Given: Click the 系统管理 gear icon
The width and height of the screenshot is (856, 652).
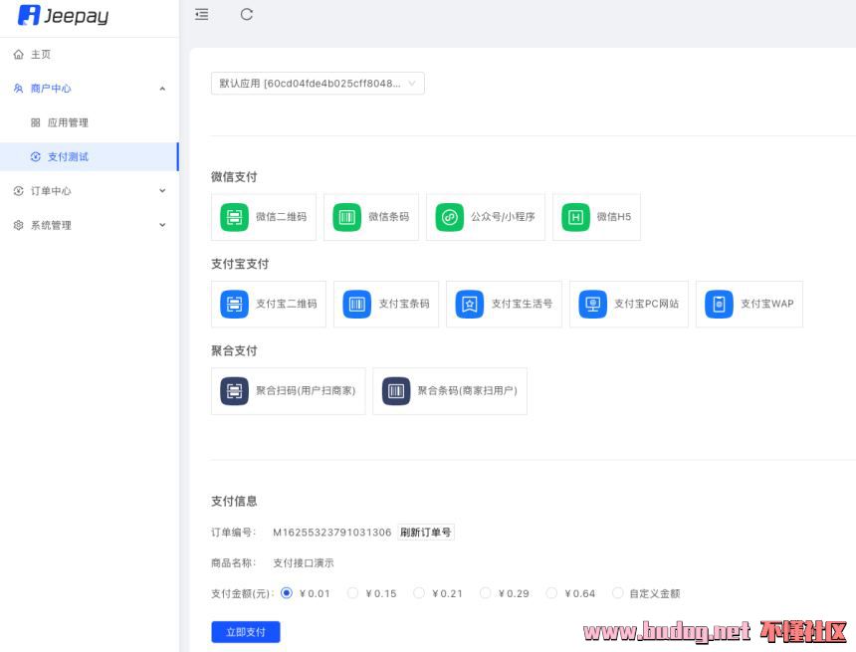Looking at the screenshot, I should coord(19,225).
